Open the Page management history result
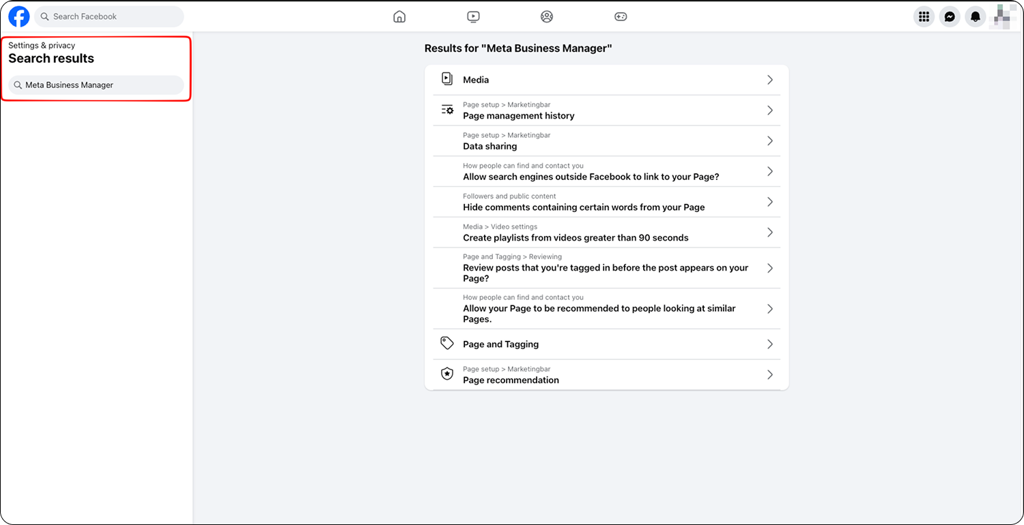The image size is (1024, 525). pos(607,110)
